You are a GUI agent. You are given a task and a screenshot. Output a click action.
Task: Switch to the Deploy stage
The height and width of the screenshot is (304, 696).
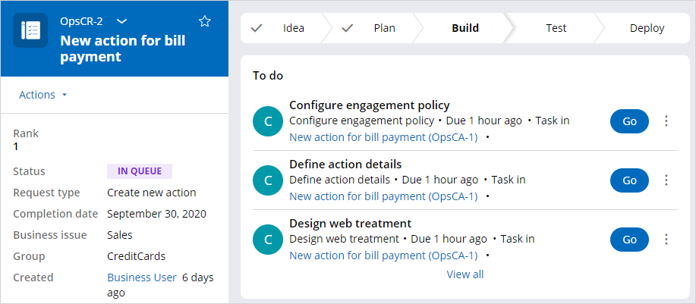coord(647,28)
